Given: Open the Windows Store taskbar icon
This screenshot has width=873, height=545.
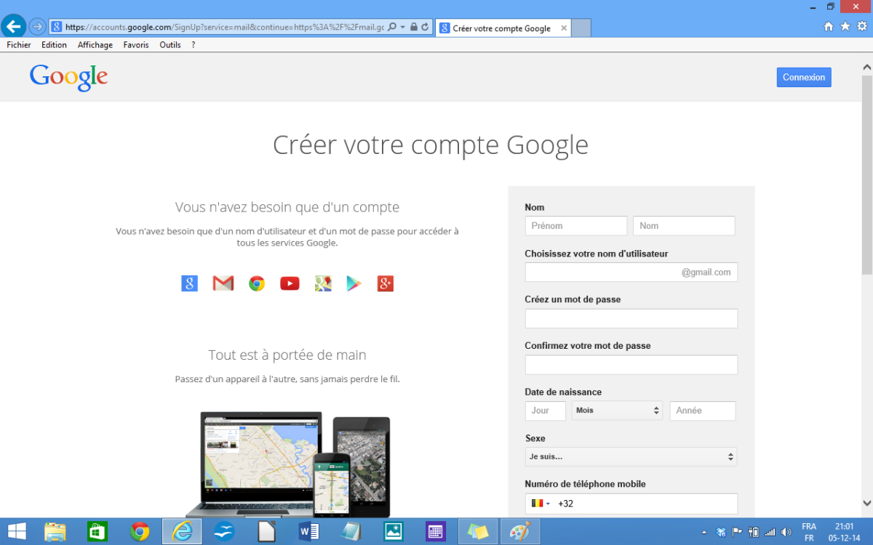Looking at the screenshot, I should 97,531.
